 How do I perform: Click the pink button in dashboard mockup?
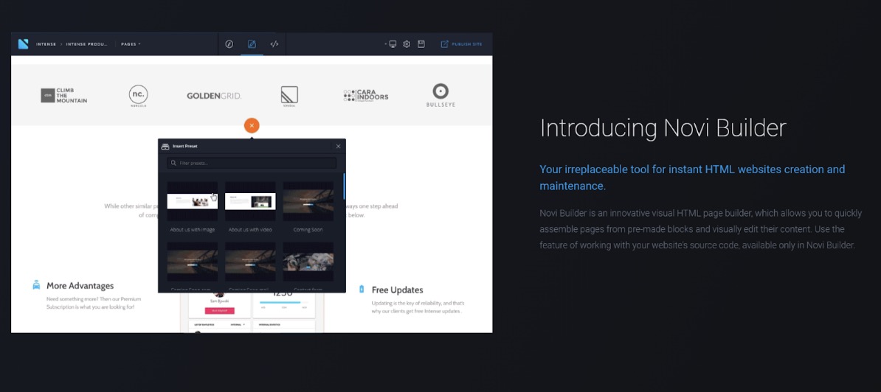[x=220, y=311]
